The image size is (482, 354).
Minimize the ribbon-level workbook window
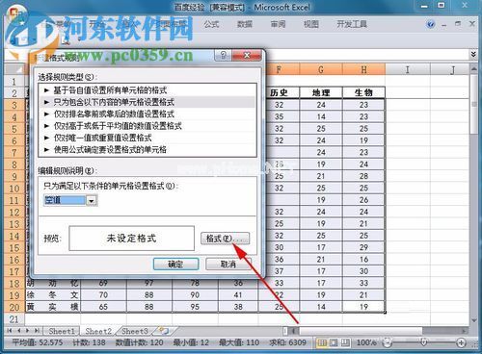(x=443, y=24)
